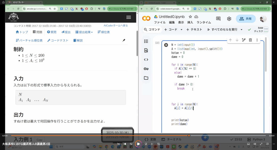Image resolution: width=277 pixels, height=150 pixels.
Task: Open dropdown arrow next to コード button
Action: [x=181, y=29]
